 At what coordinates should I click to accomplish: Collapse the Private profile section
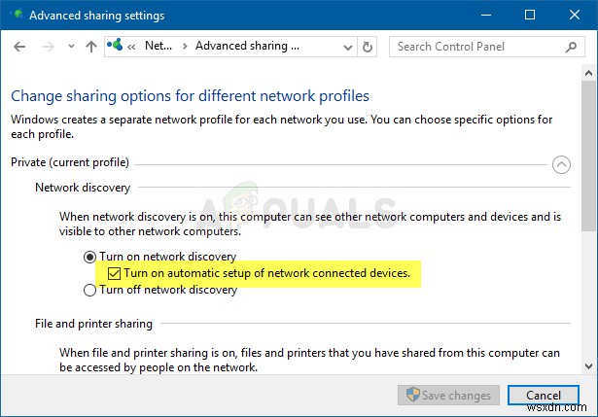(x=561, y=164)
